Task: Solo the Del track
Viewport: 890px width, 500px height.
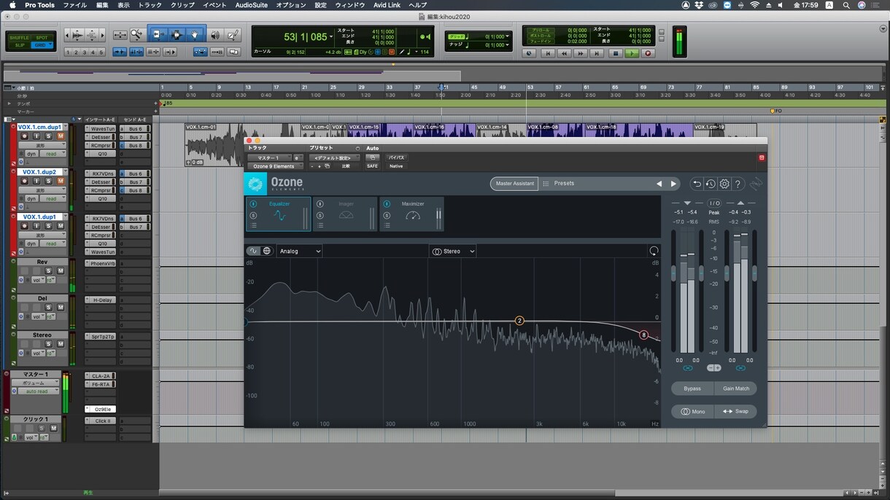Action: (49, 308)
